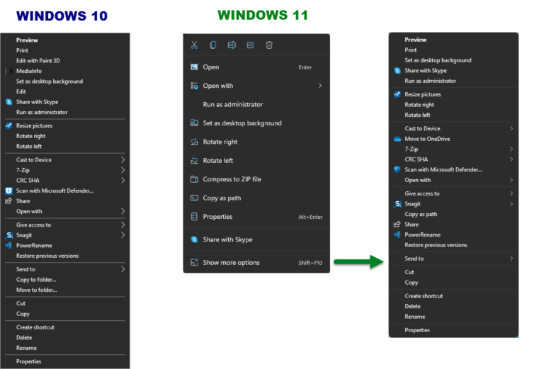Viewport: 544px width, 369px height.
Task: Click the Alt+Enter shortcut label
Action: [x=310, y=217]
